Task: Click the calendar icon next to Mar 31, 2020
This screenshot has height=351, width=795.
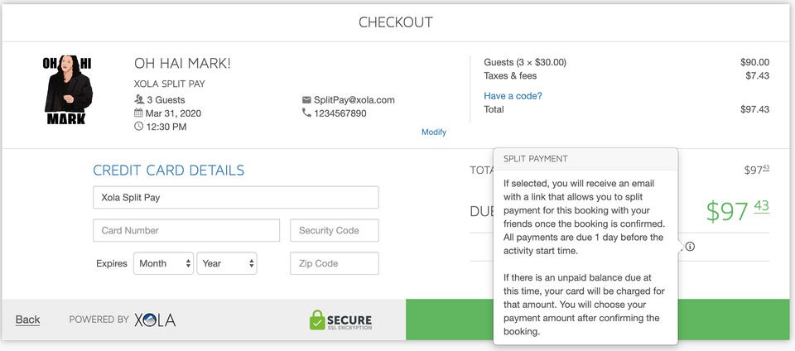Action: click(138, 113)
